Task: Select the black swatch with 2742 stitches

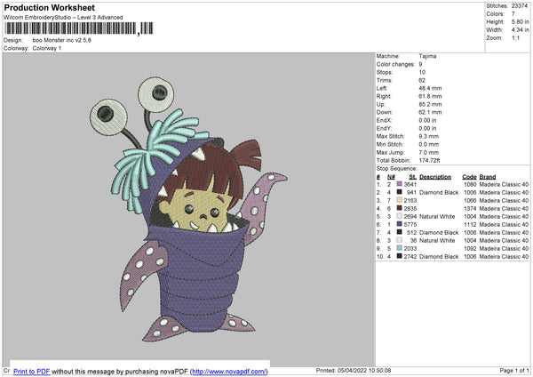Action: (400, 256)
